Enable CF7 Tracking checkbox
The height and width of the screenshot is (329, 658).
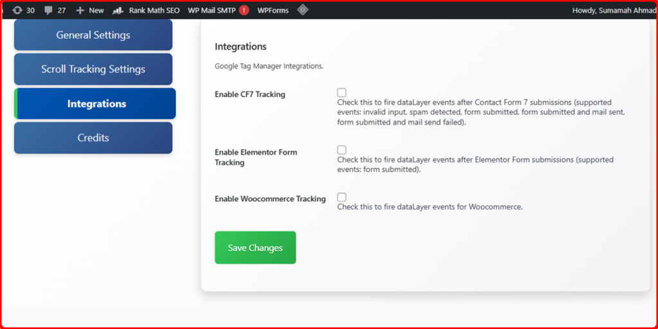[342, 93]
